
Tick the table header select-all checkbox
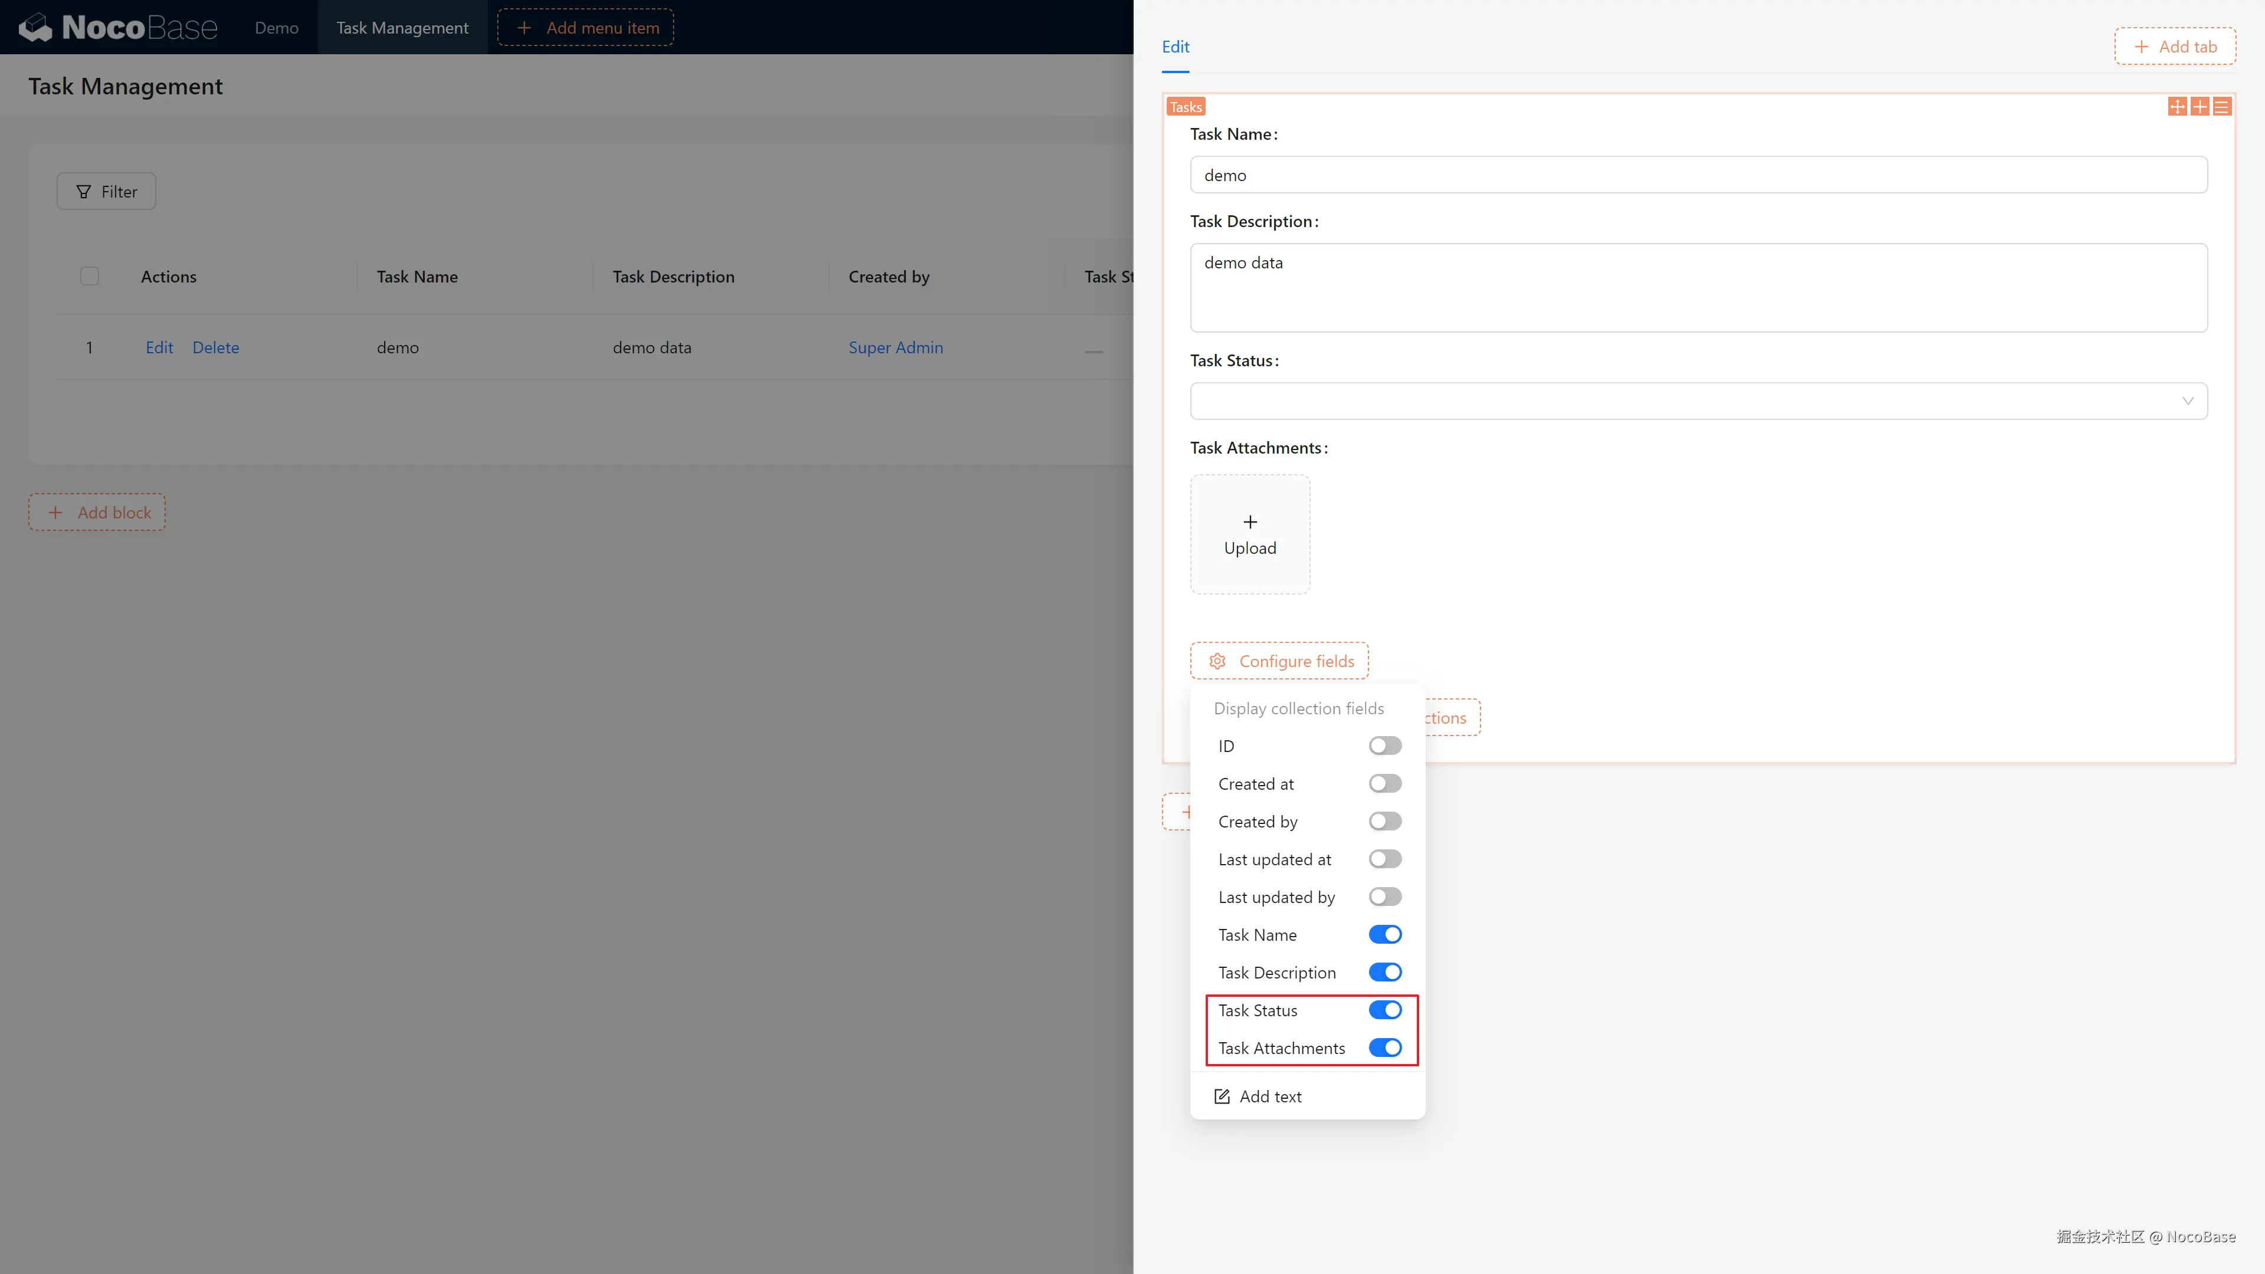coord(90,276)
